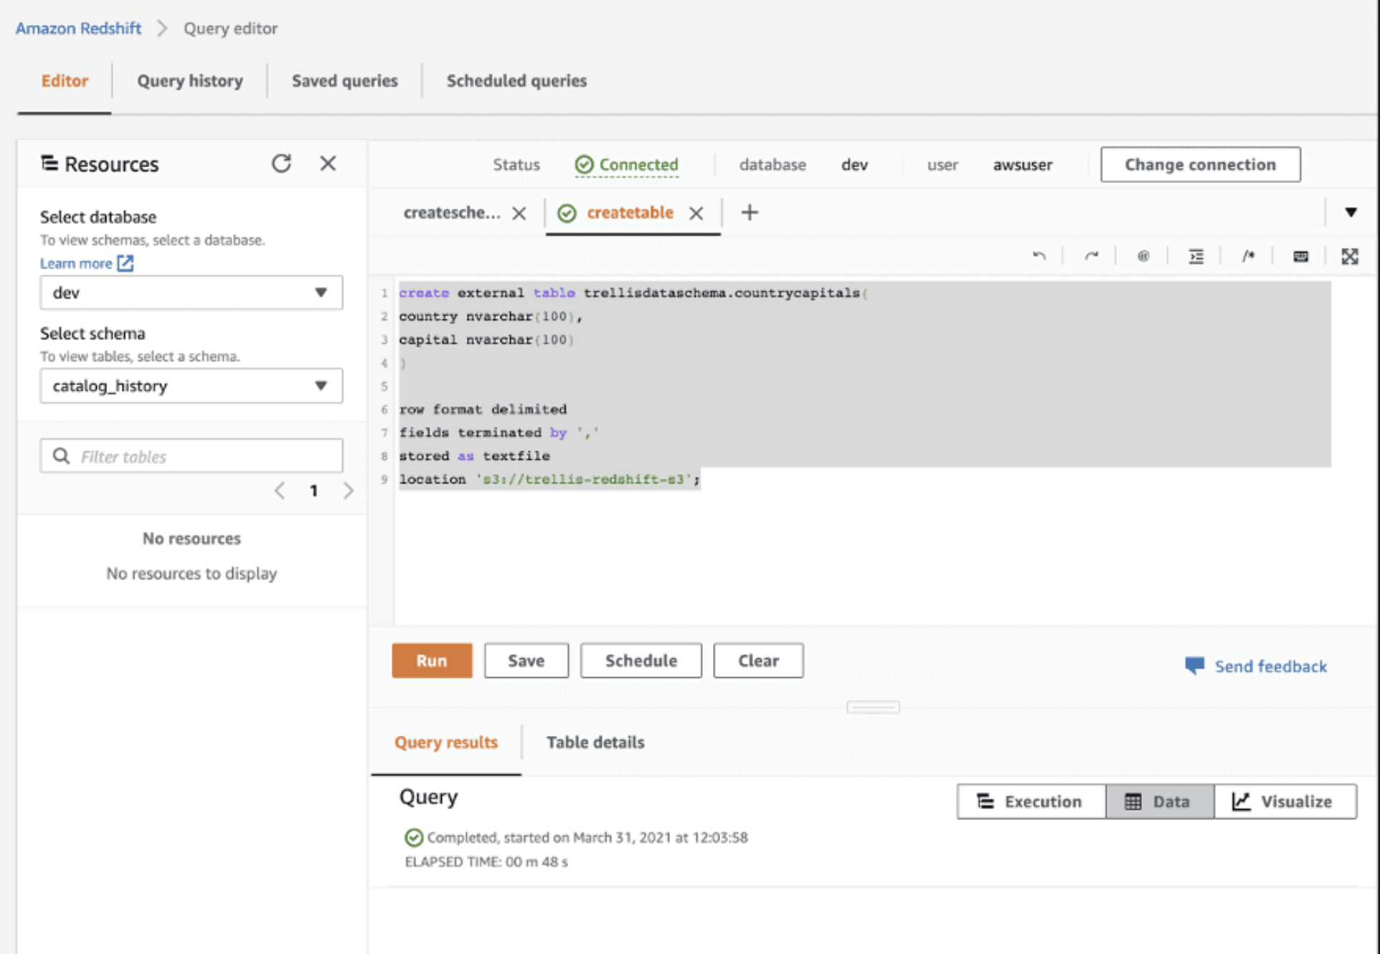Toggle the comment icon in editor toolbar
This screenshot has height=954, width=1380.
click(1248, 256)
